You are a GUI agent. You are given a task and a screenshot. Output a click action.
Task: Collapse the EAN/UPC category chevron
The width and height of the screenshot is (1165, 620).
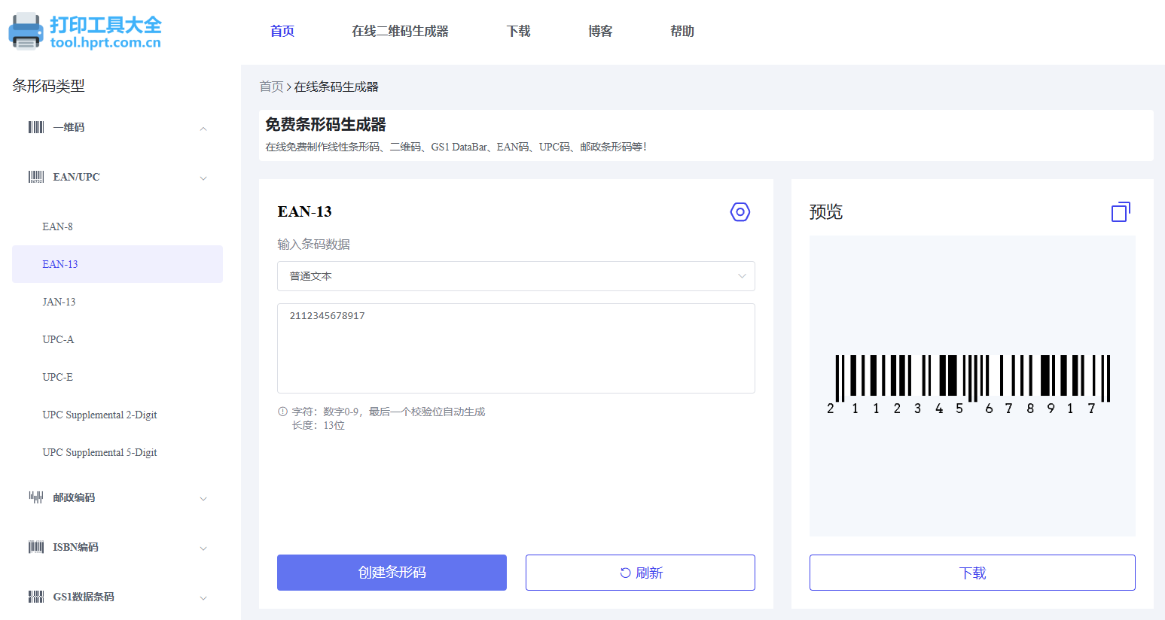coord(203,178)
